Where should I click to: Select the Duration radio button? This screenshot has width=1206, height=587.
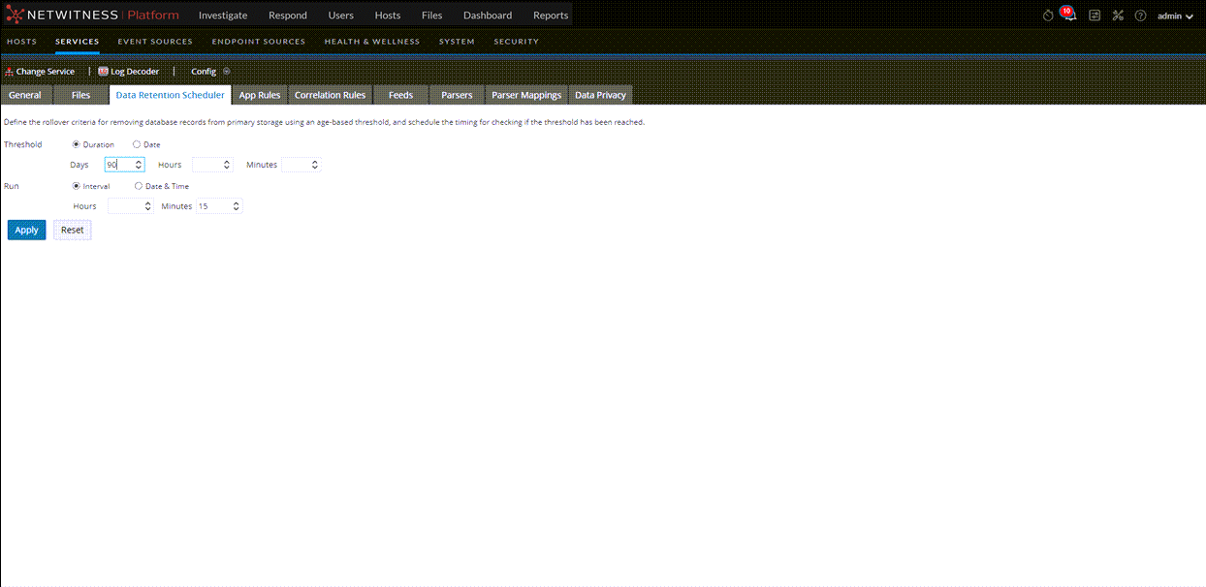[76, 143]
